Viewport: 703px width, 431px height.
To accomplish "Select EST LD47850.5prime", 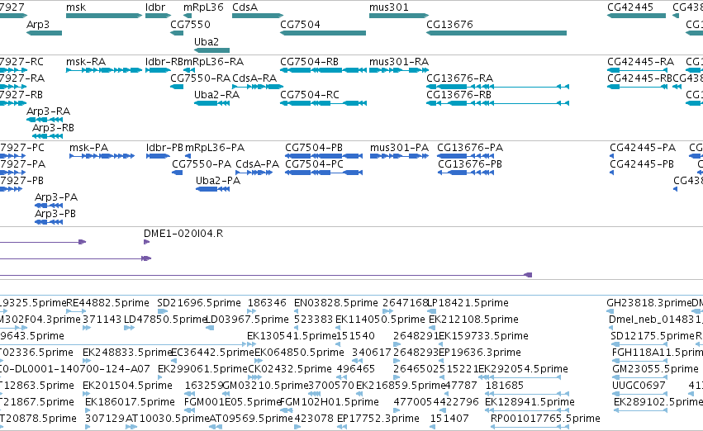I will [129, 328].
